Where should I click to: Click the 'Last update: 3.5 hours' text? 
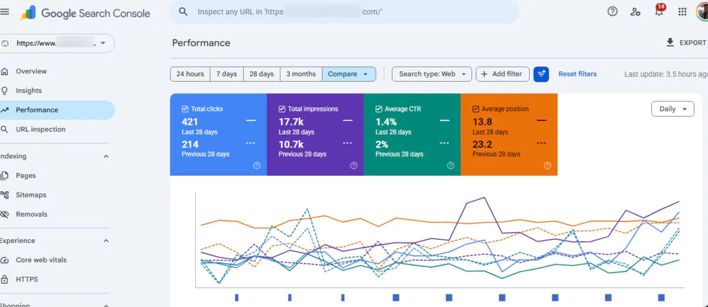(x=666, y=74)
